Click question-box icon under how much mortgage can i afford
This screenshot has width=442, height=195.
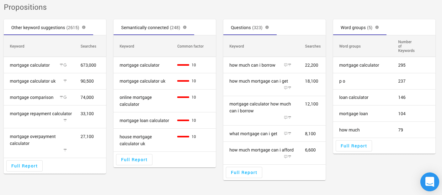click(x=286, y=157)
